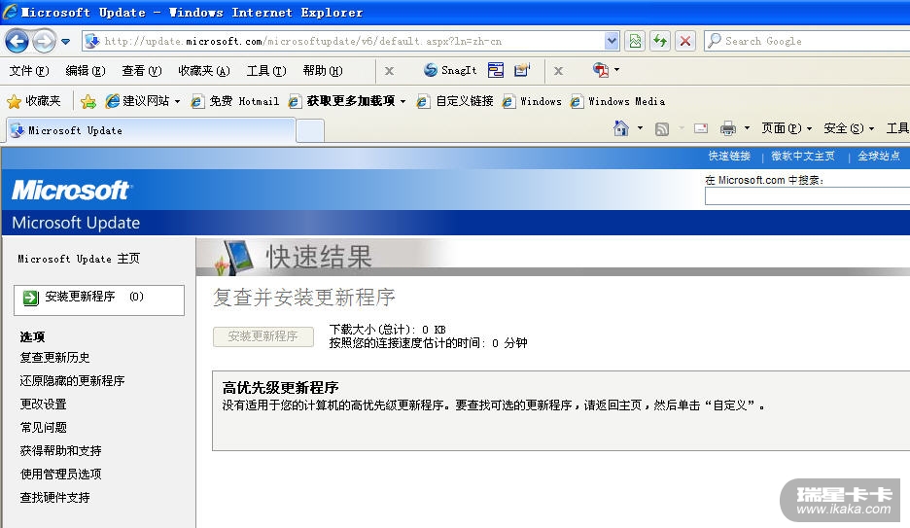Open the 自定义链接 favorites link
The height and width of the screenshot is (528, 910).
pos(455,101)
